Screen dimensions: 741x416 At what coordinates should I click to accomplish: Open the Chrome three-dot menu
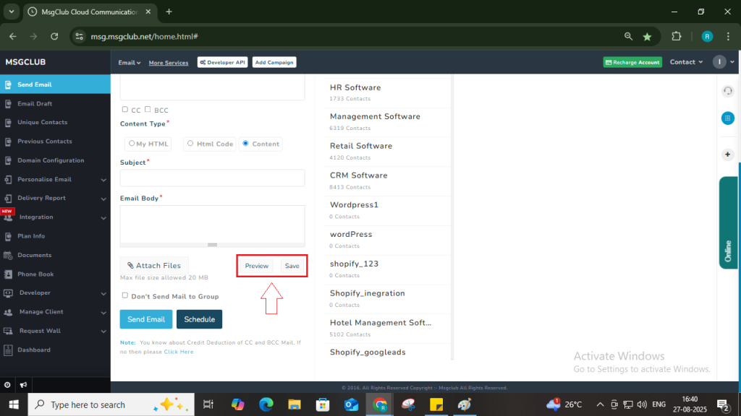coord(728,36)
